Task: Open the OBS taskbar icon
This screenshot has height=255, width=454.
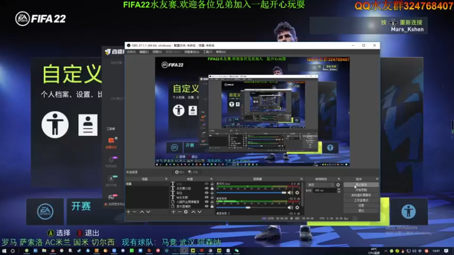Action: click(184, 250)
